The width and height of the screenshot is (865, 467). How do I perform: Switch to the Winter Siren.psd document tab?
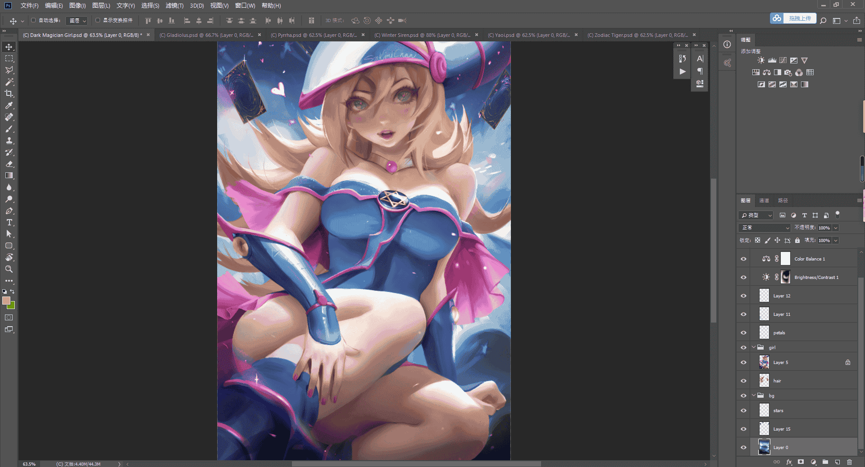point(422,35)
